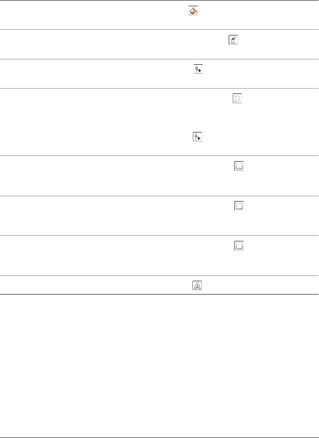Choose the rectangular Select icon with a clipped bottom edge
The height and width of the screenshot is (438, 319).
point(239,205)
